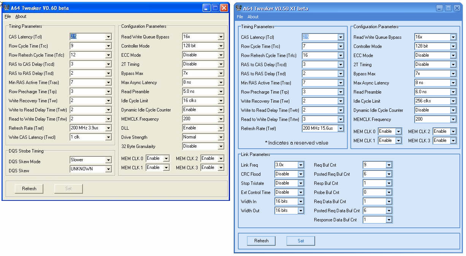Open Posted Req Data Buf Cnt dropdown
This screenshot has height=256, width=466.
tap(389, 211)
